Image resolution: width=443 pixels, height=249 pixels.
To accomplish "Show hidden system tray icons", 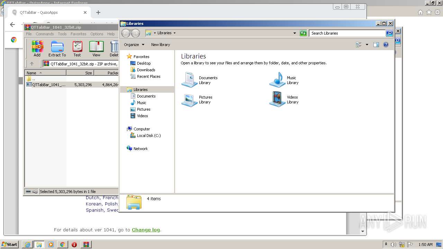I will click(x=386, y=245).
